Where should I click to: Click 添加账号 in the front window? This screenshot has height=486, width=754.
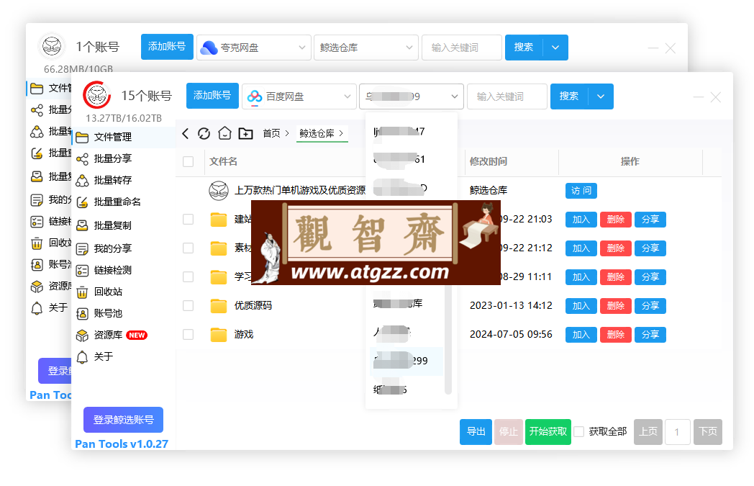pos(212,96)
